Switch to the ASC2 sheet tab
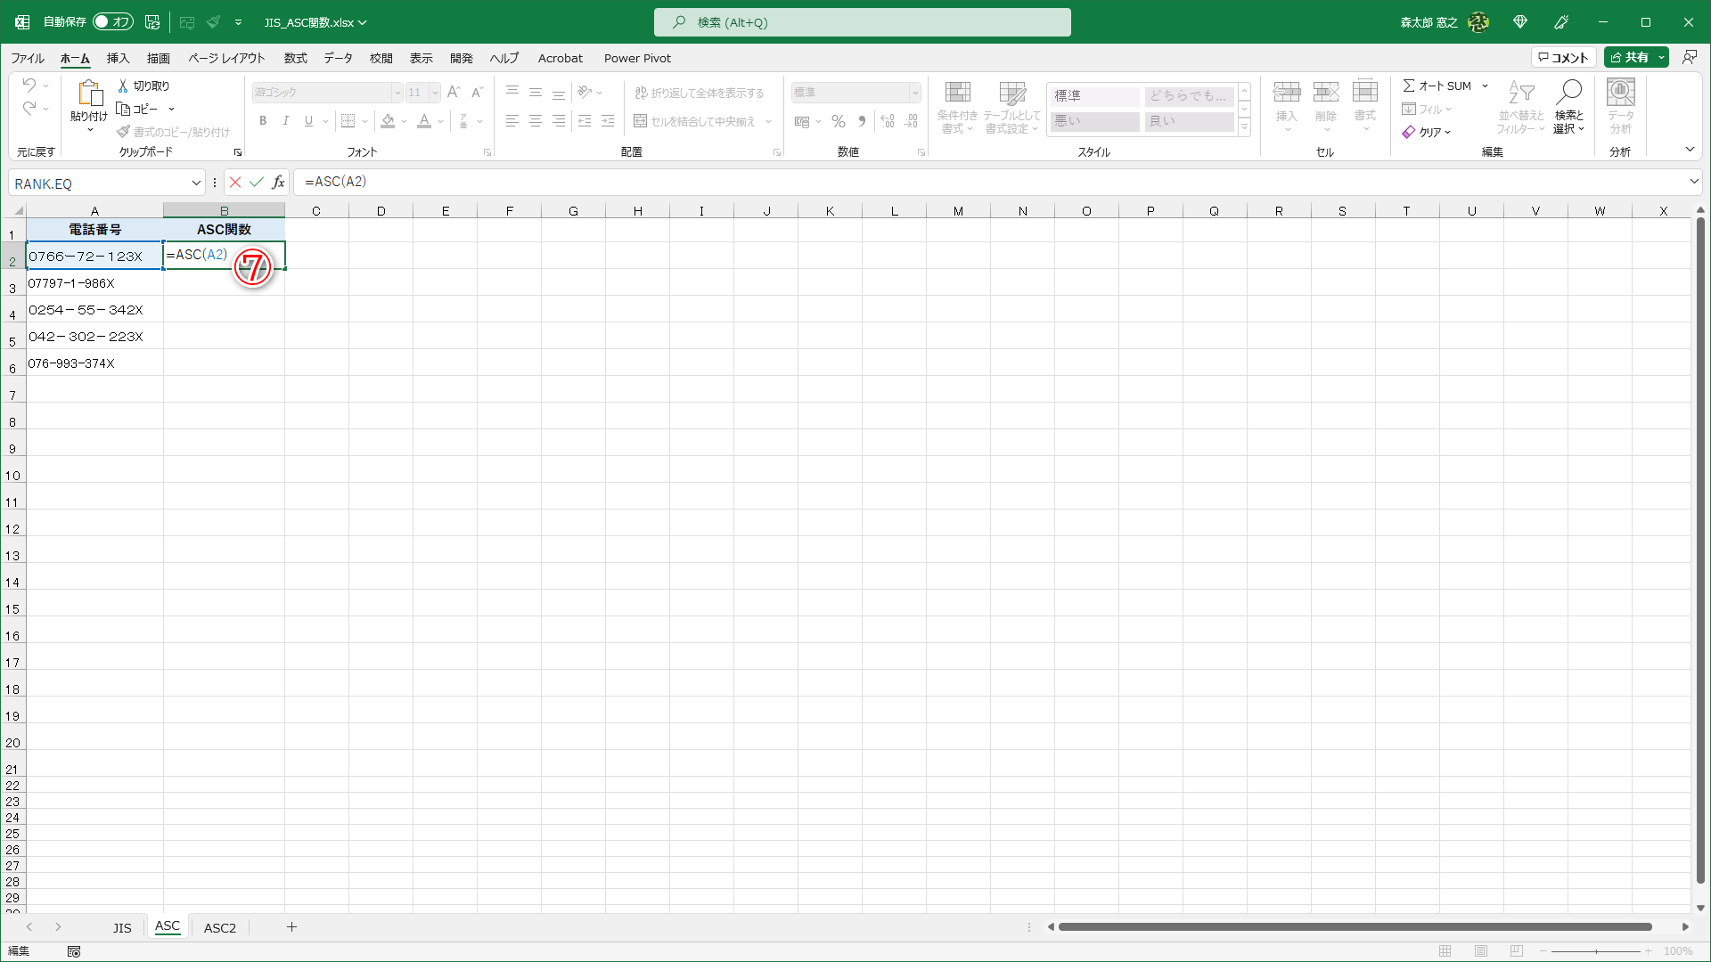This screenshot has width=1711, height=962. [220, 927]
